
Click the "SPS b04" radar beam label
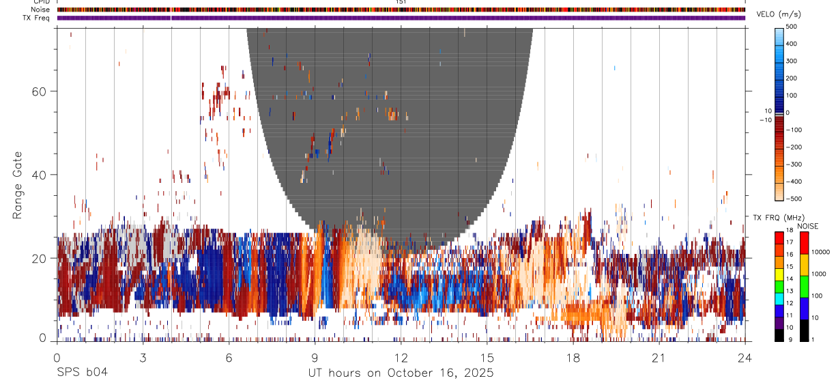click(82, 373)
